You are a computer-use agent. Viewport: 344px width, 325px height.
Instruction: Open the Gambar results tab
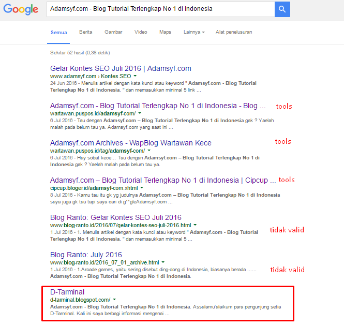pyautogui.click(x=113, y=32)
